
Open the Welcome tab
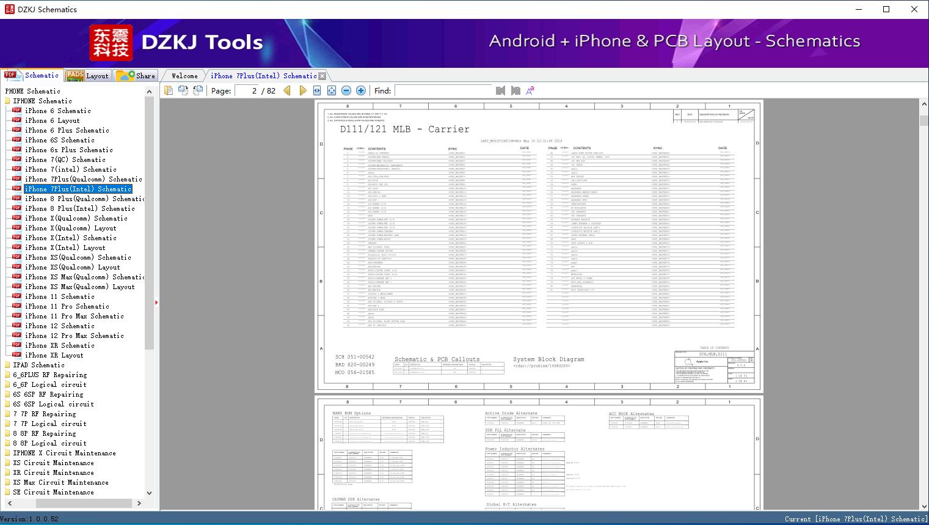184,76
